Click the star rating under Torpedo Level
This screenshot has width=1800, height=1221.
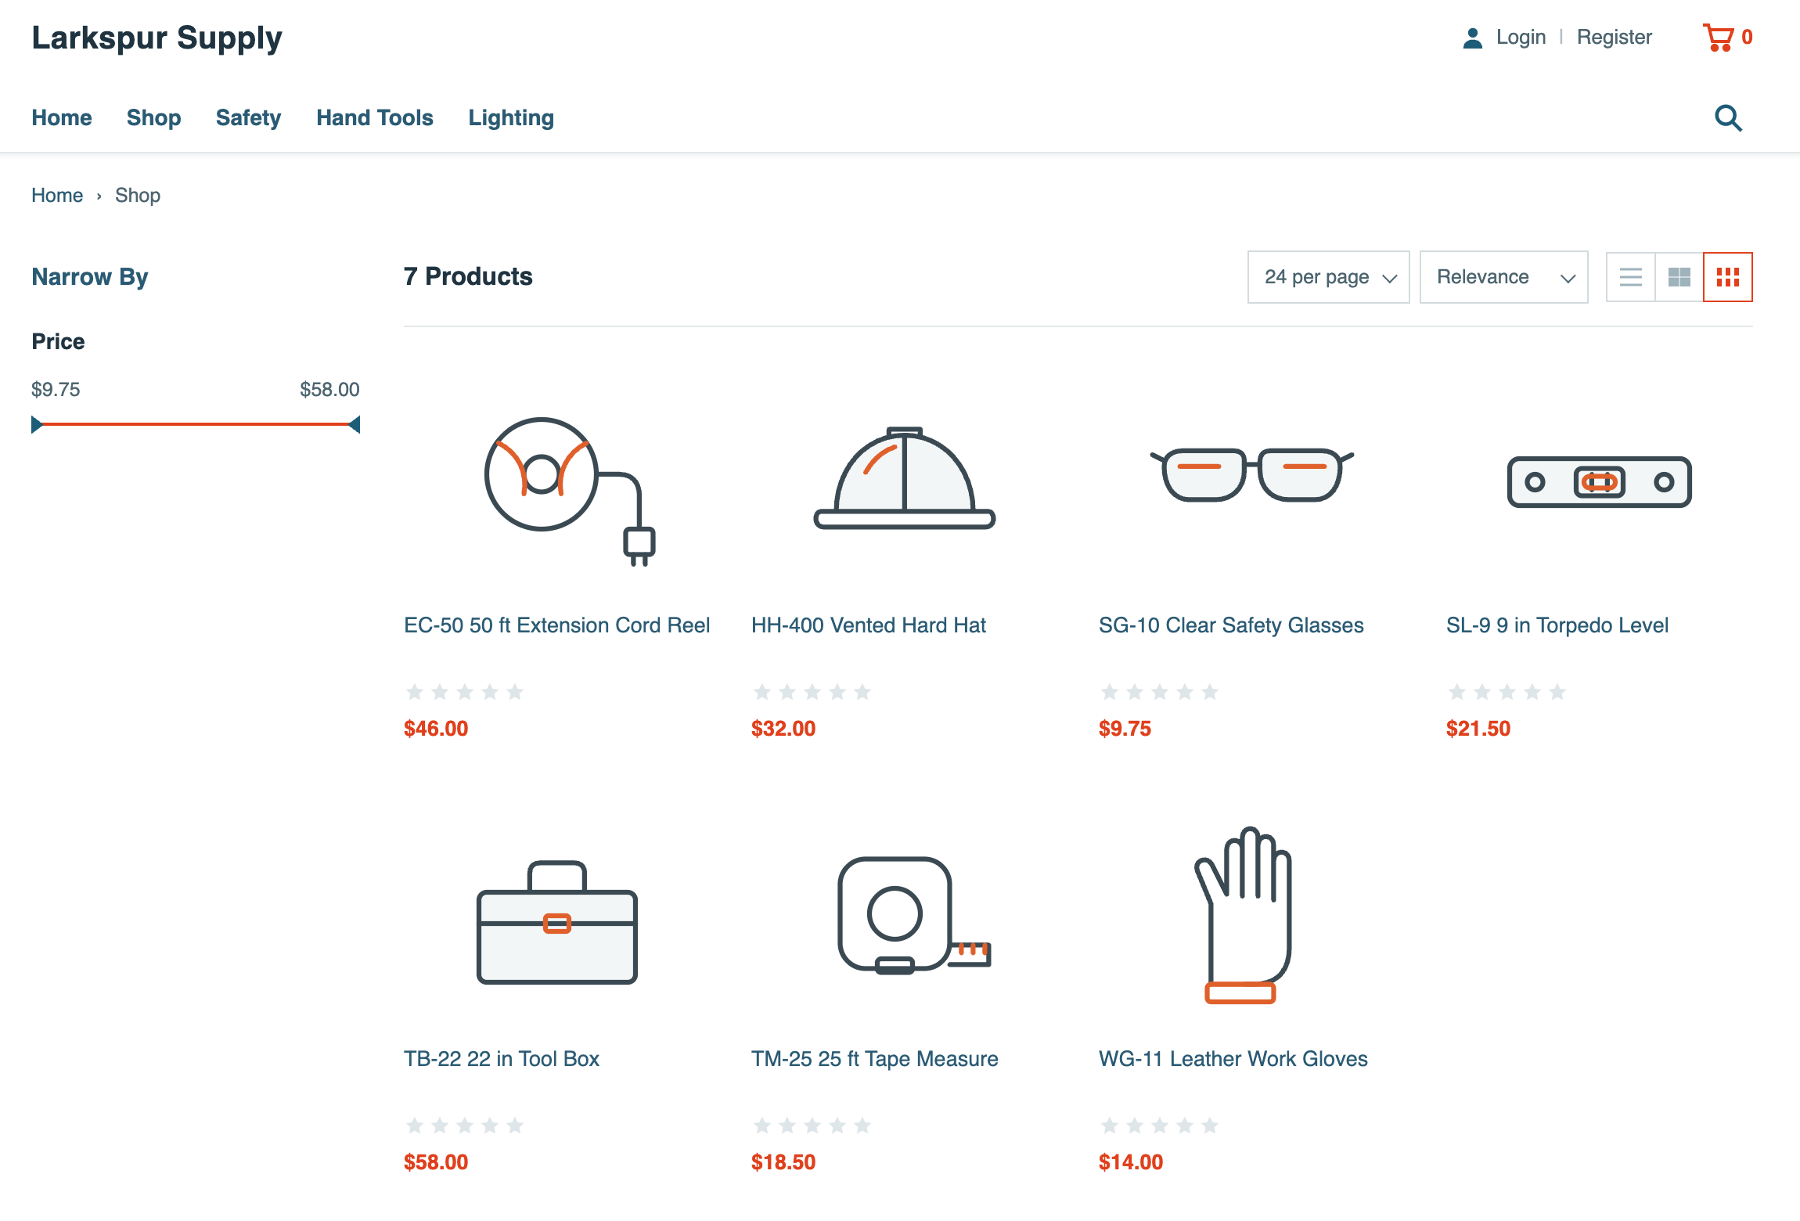point(1507,692)
